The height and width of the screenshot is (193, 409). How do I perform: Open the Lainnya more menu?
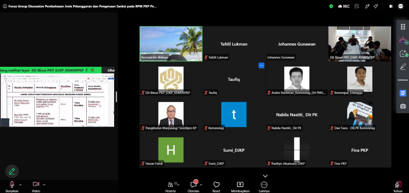click(x=264, y=187)
